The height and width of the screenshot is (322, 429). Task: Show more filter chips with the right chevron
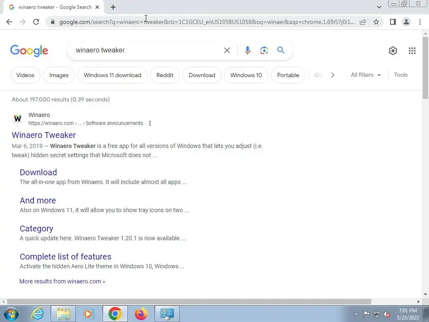pos(332,75)
